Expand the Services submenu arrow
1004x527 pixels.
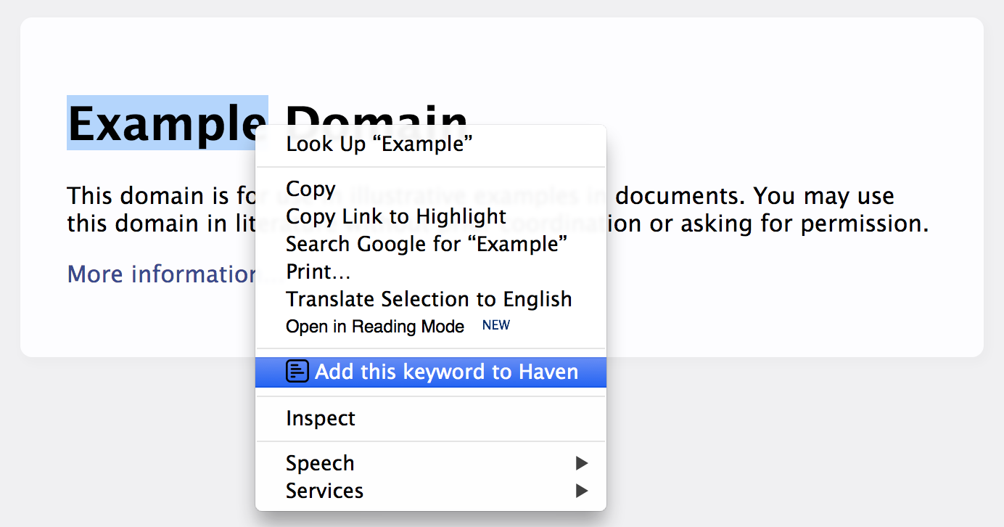[581, 491]
